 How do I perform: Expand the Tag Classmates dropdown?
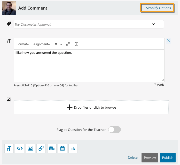(153, 24)
